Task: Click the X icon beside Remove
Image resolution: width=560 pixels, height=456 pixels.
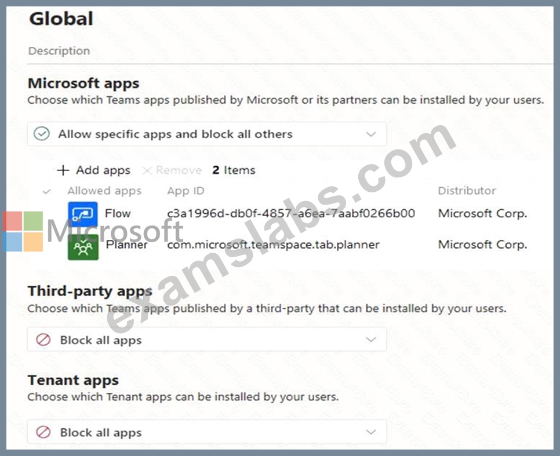Action: [147, 170]
